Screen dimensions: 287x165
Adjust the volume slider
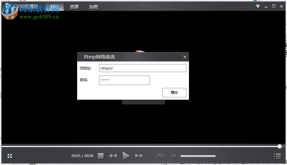198,156
